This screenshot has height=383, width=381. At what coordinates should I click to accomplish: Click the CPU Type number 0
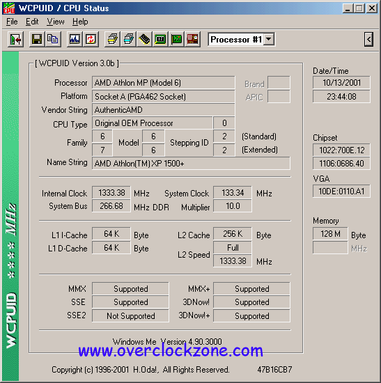224,123
